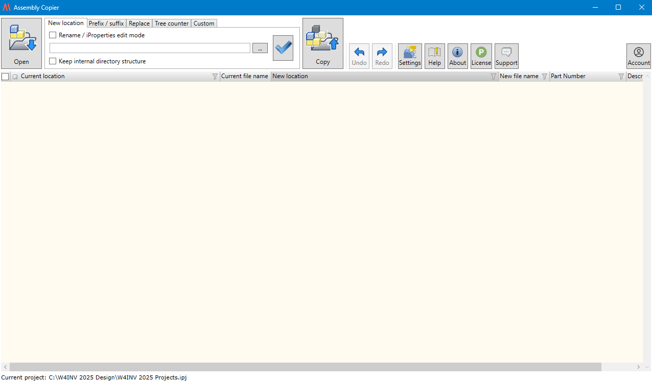Filter the Current location column
The height and width of the screenshot is (381, 652).
pyautogui.click(x=215, y=77)
